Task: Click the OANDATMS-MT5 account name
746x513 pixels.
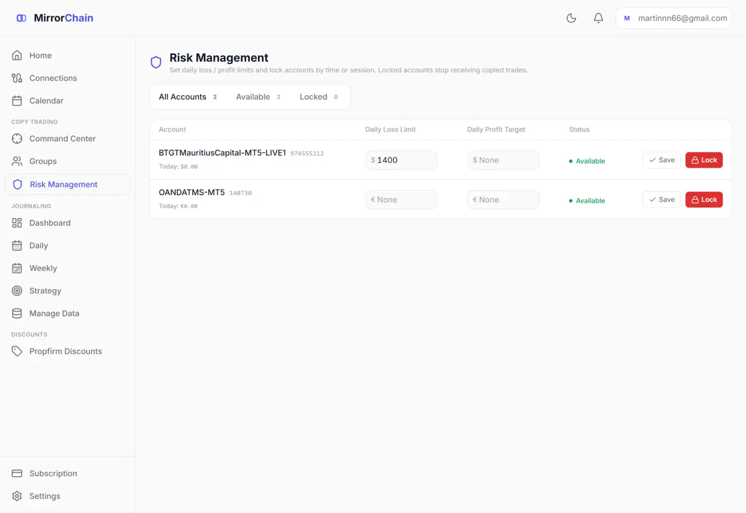Action: click(192, 192)
